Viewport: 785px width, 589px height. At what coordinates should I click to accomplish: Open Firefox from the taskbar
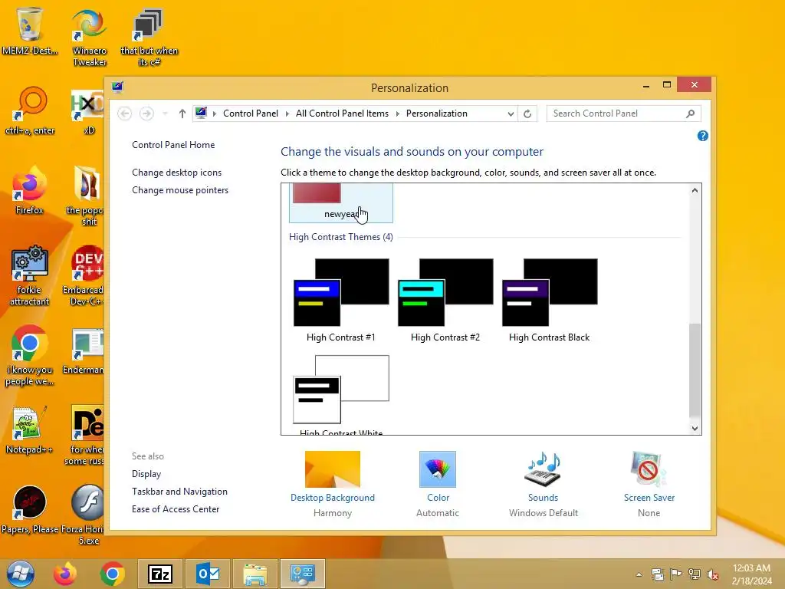tap(65, 574)
